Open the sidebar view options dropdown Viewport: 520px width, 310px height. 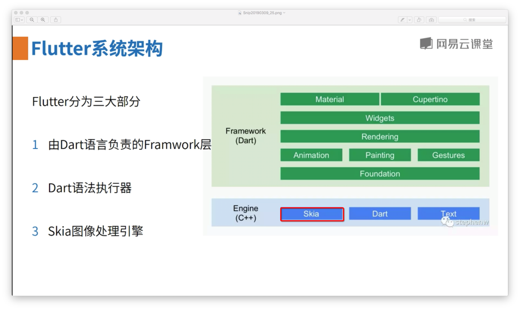(x=18, y=20)
